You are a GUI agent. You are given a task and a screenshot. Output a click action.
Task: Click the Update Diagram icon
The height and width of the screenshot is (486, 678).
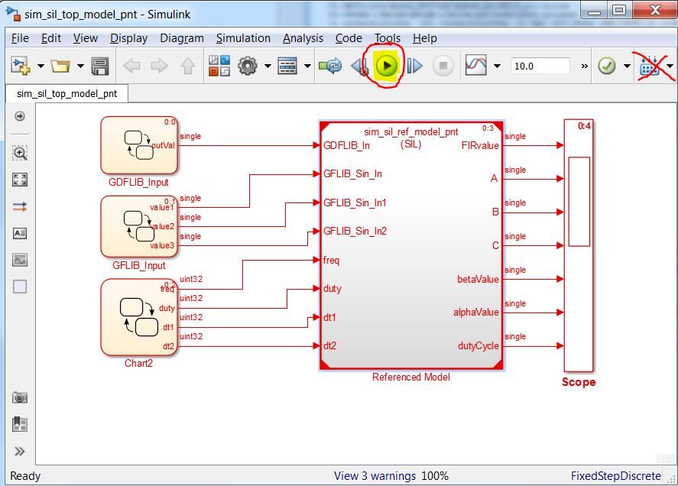tap(330, 66)
